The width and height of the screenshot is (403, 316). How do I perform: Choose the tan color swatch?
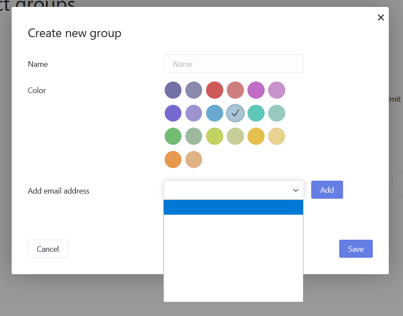(194, 160)
